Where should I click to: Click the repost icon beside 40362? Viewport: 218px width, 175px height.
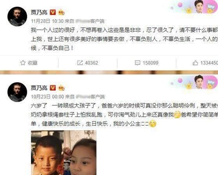click(x=80, y=63)
